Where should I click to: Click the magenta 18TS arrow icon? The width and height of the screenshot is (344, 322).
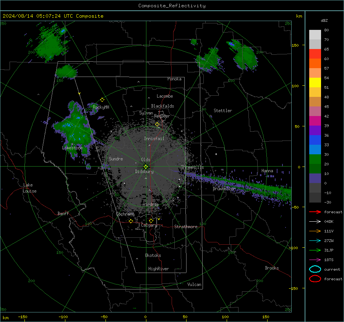[x=315, y=260]
